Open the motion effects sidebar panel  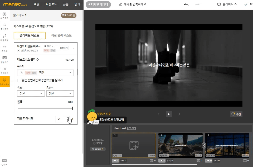pos(4,27)
